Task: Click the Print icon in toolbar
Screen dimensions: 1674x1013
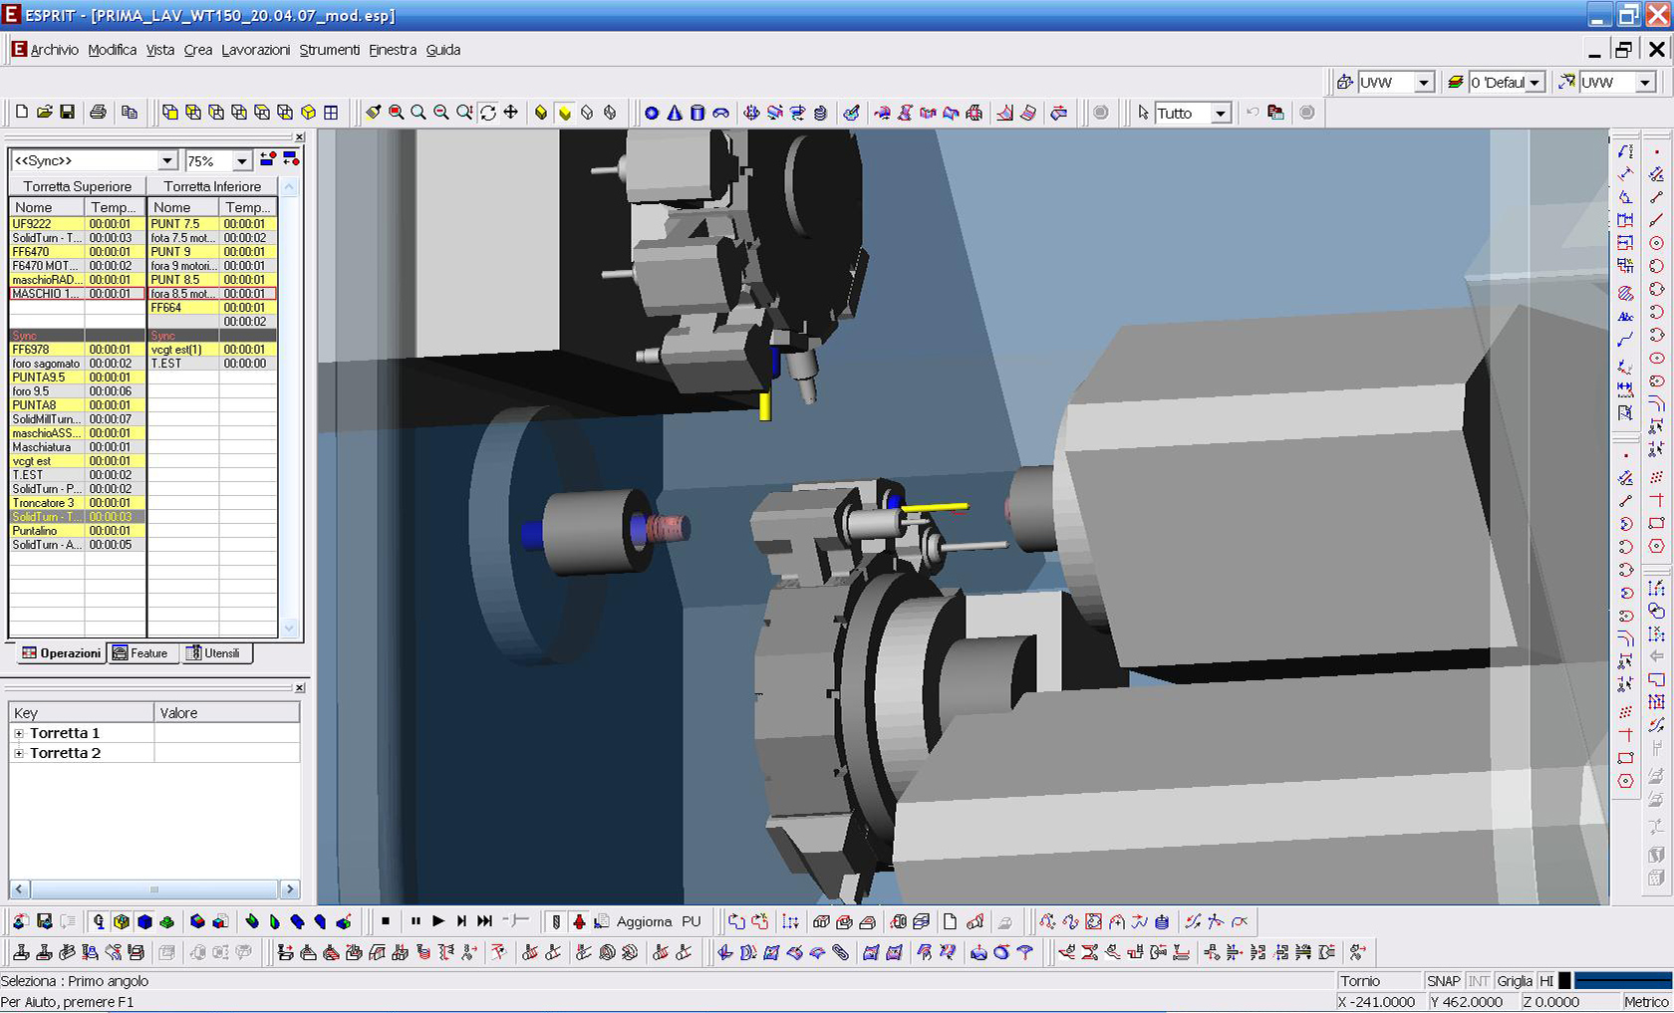Action: tap(98, 113)
